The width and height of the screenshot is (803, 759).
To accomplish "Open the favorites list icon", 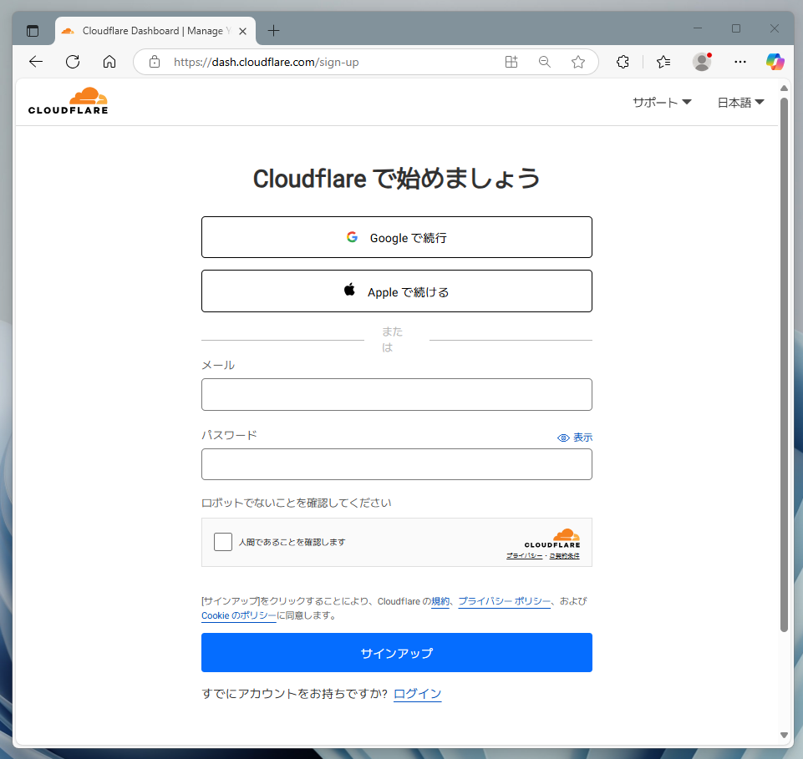I will [x=663, y=62].
